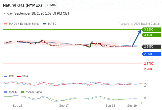Screen dimensions: 162x110
Task: Select the 3.1500 resistance price tag
Action: click(x=151, y=35)
